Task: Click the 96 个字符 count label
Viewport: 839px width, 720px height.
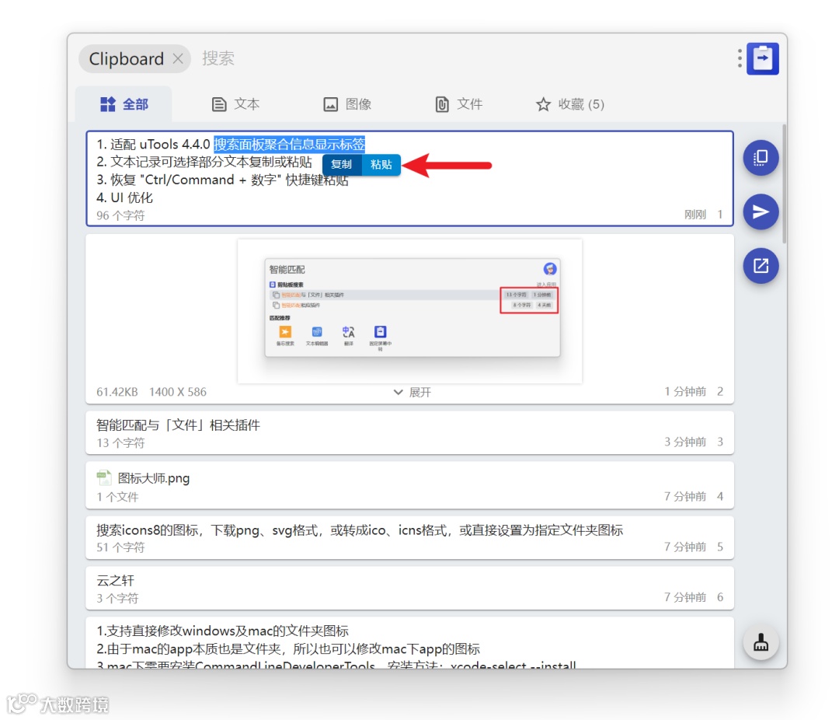Action: (x=120, y=215)
